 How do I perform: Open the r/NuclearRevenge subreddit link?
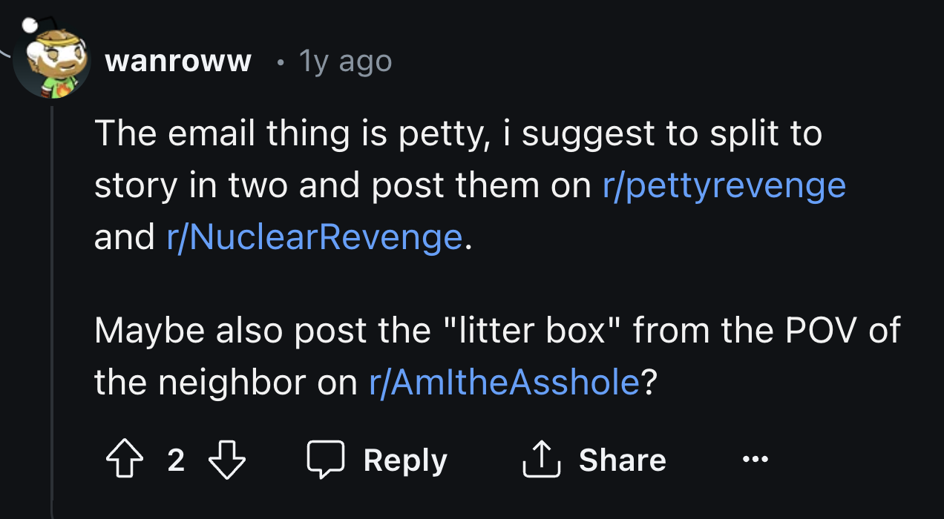tap(315, 237)
